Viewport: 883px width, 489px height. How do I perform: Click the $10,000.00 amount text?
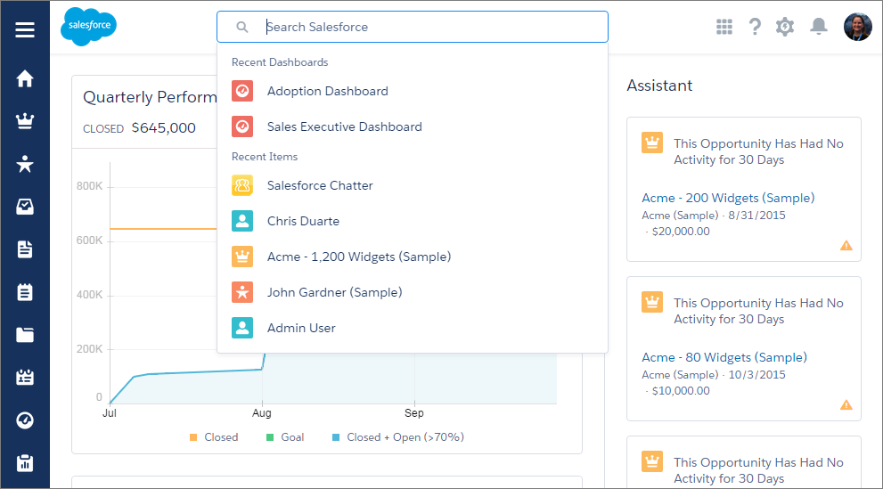681,390
